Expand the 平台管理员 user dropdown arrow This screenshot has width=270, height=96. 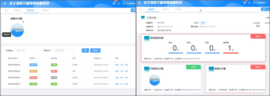(267, 3)
